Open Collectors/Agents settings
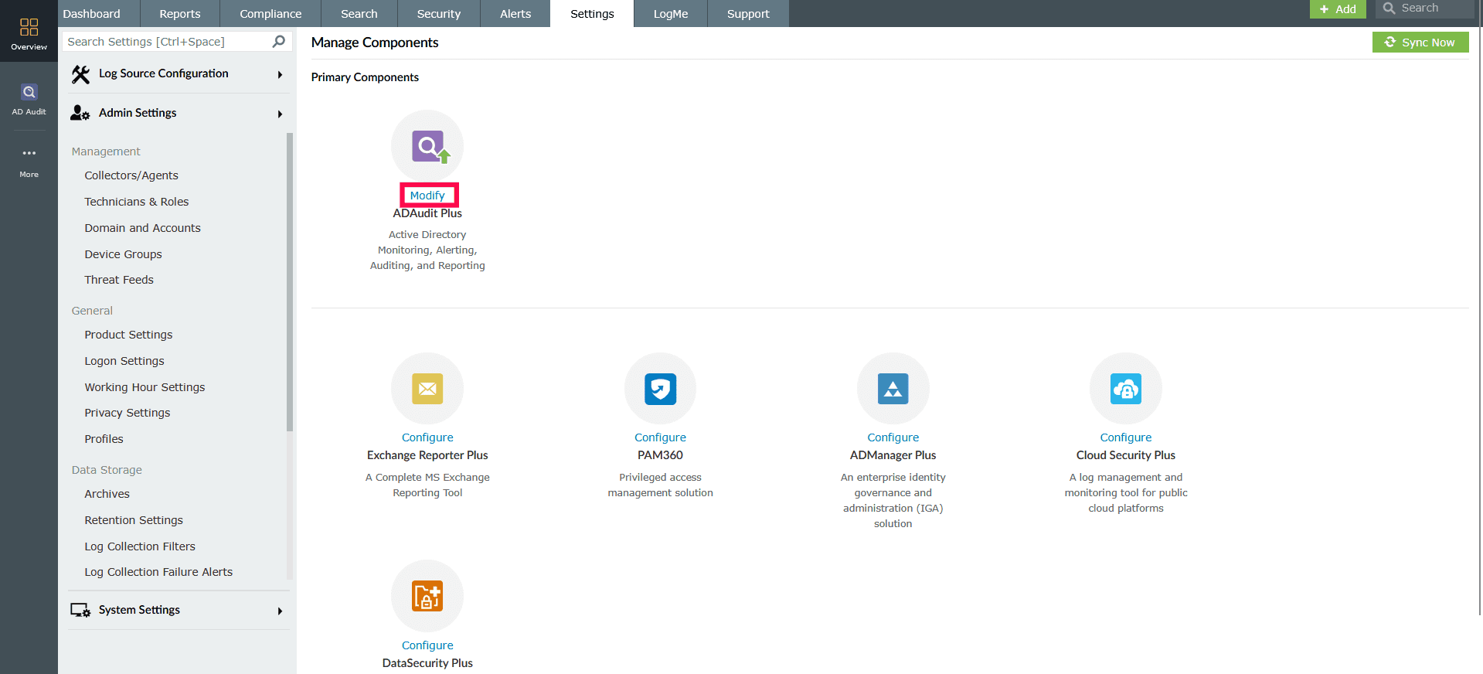The image size is (1483, 674). tap(131, 175)
